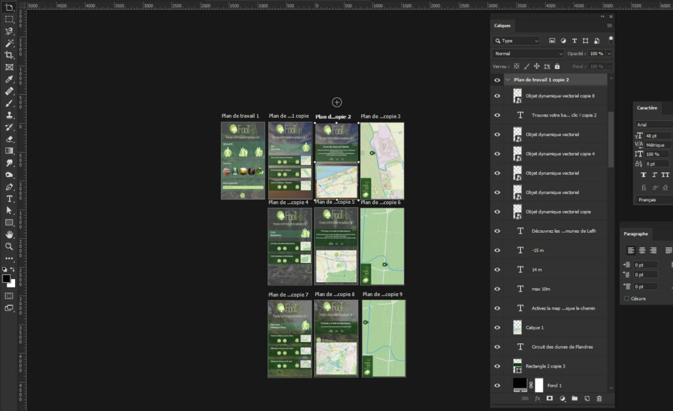Select artboard label 'Plan de travail 1'
This screenshot has width=673, height=411.
coord(240,116)
